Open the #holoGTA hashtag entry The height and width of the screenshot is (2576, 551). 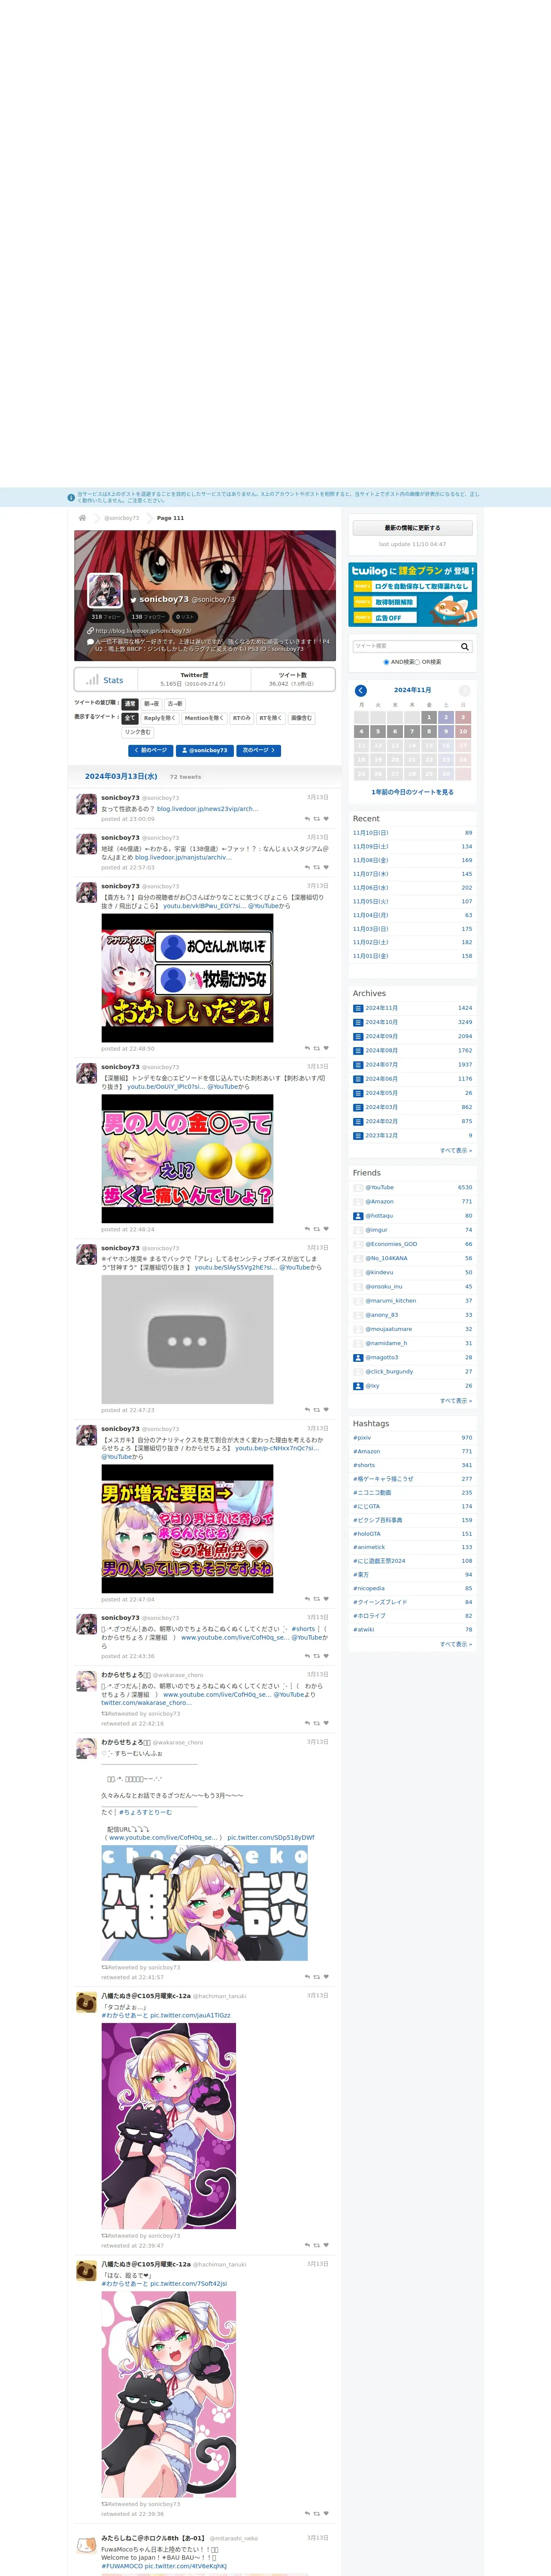pos(367,1534)
